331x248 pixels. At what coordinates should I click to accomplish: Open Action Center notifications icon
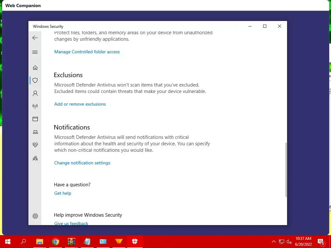pyautogui.click(x=321, y=242)
